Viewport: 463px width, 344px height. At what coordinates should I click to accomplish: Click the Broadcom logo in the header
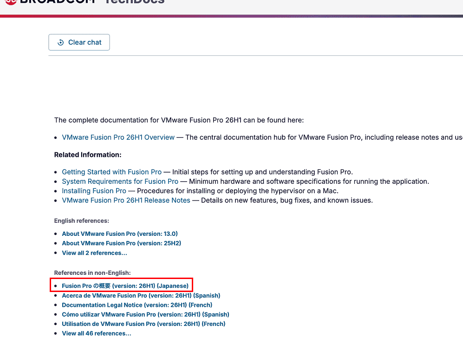50,1
